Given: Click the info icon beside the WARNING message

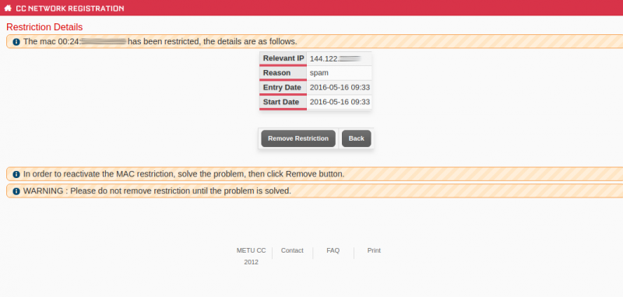Looking at the screenshot, I should click(x=16, y=191).
